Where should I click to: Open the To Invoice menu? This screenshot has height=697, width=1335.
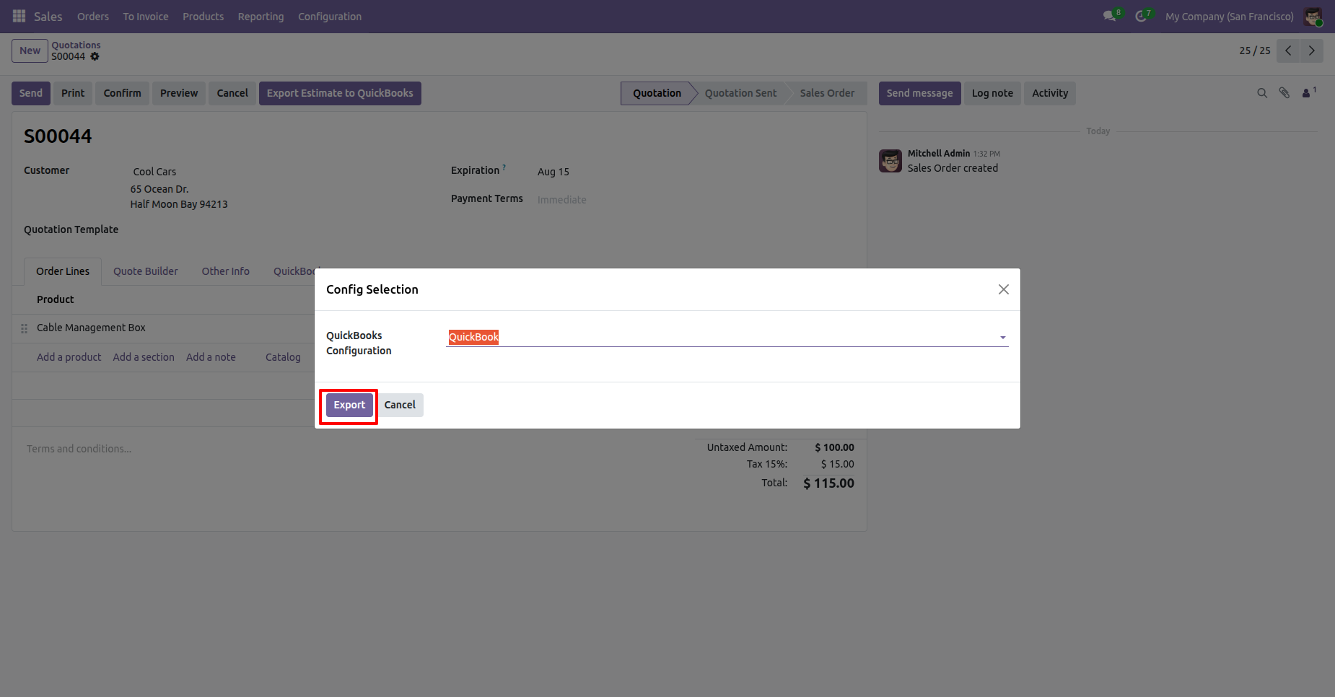tap(146, 17)
